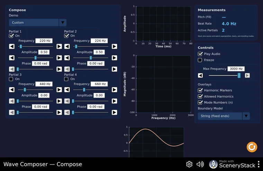The width and height of the screenshot is (263, 171).
Task: Decrease Partial 2 amplitude with left arrow
Action: [67, 58]
